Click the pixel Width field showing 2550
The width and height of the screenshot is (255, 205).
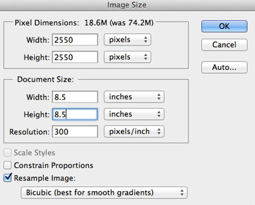point(75,40)
